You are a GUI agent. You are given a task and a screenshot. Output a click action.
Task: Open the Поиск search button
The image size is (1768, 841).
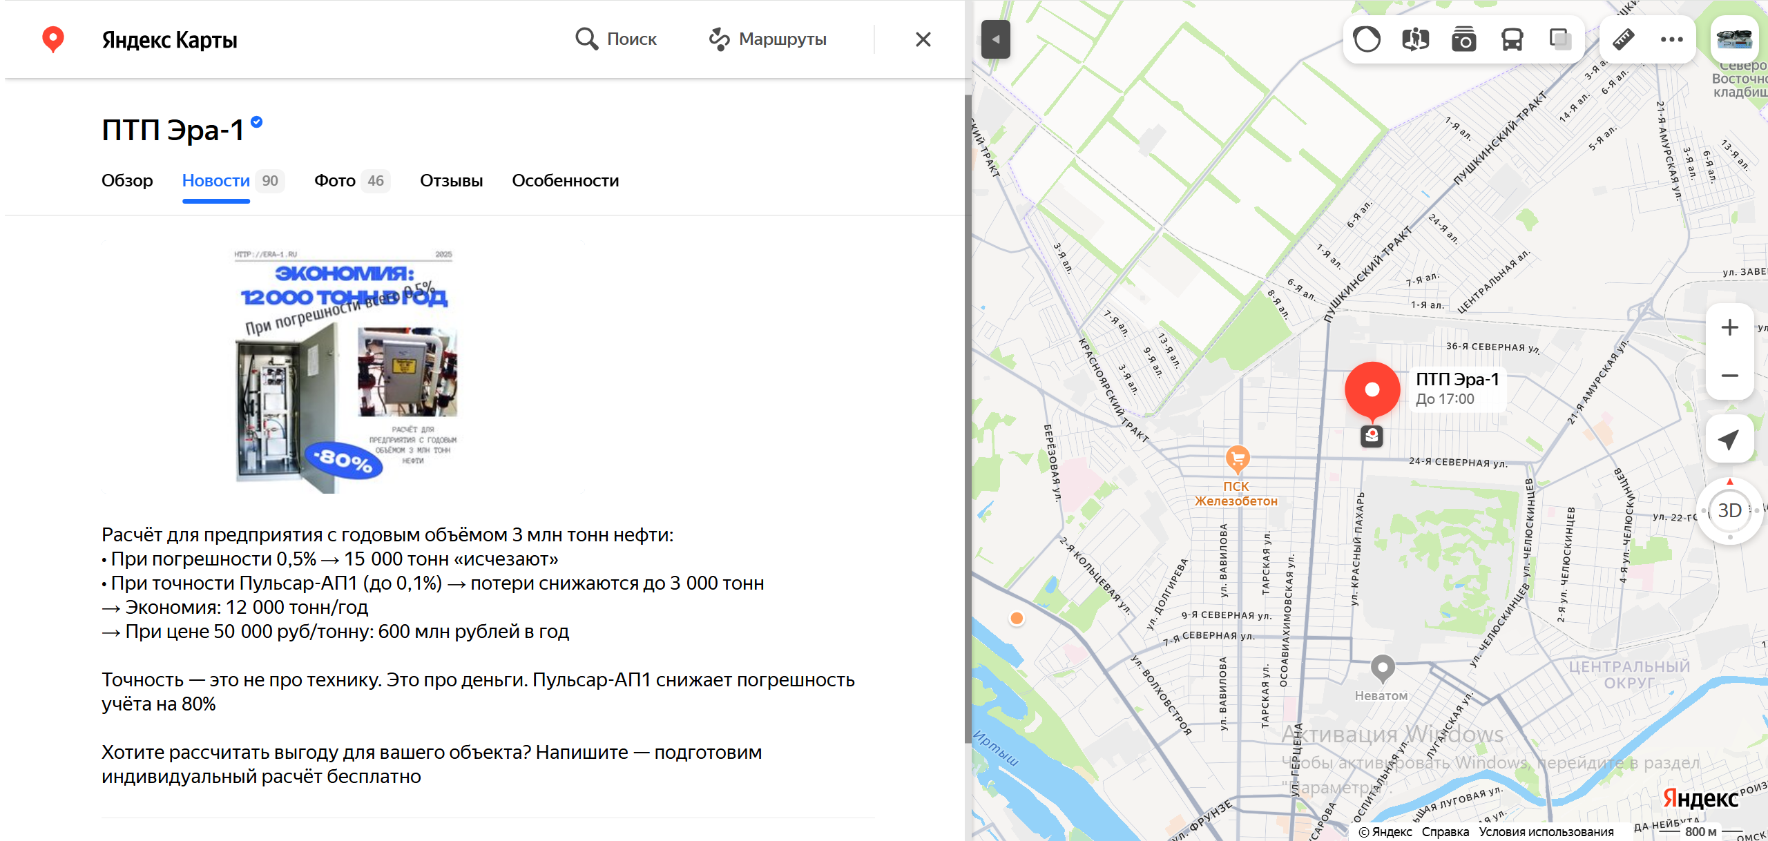[616, 39]
